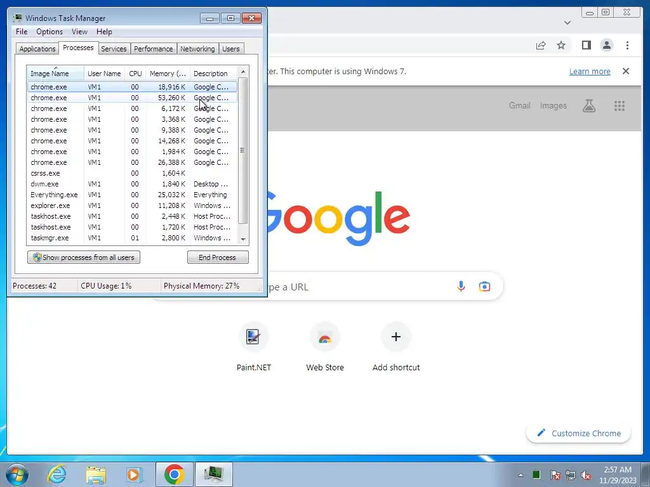Click the taskbar clock and date
The width and height of the screenshot is (650, 487).
click(x=617, y=475)
